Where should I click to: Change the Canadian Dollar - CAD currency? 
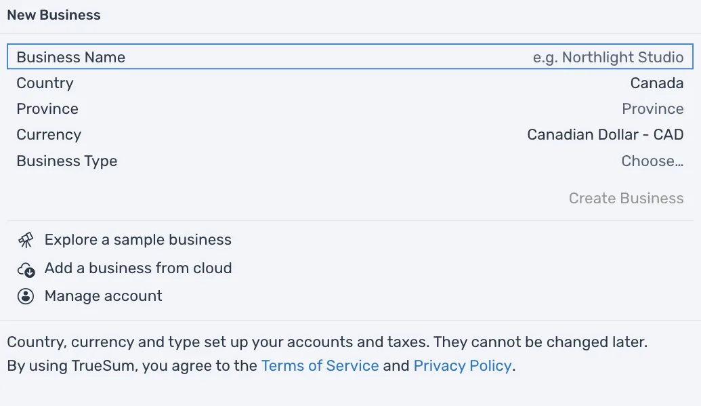click(x=605, y=135)
